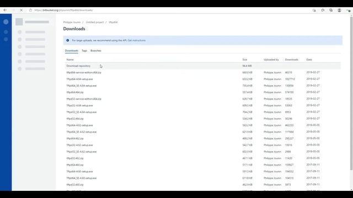Switch to the Branches tab
This screenshot has height=198, width=353.
(x=96, y=51)
